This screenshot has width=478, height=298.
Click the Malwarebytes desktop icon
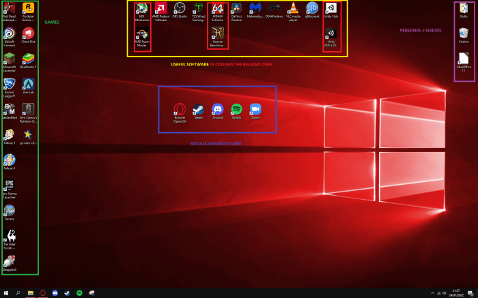click(255, 10)
